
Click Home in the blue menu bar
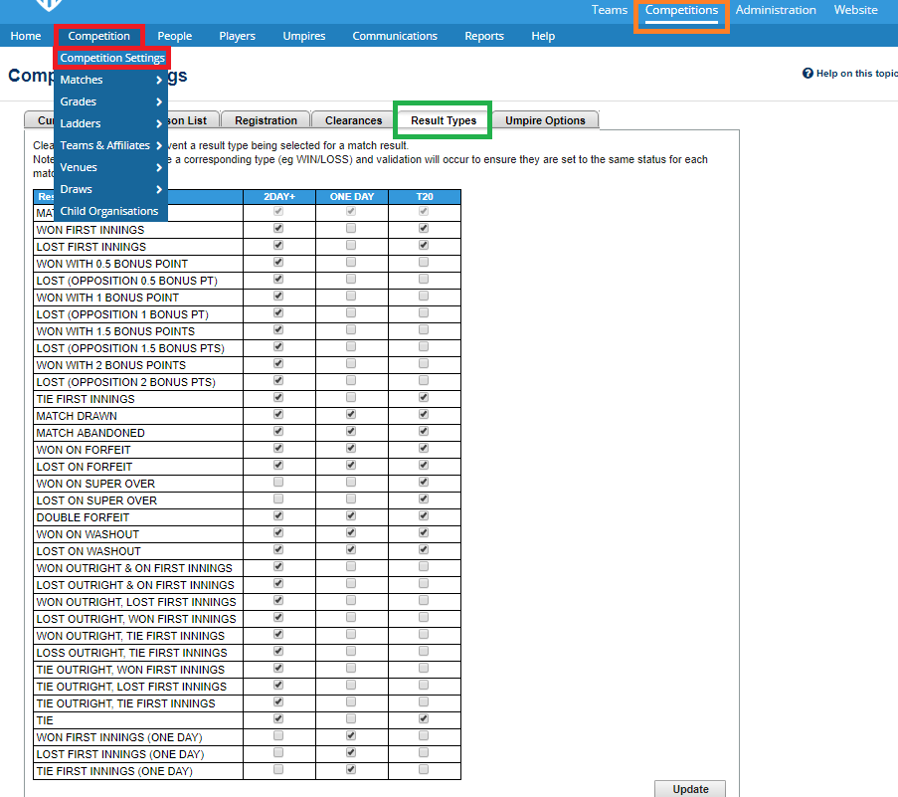click(x=26, y=36)
